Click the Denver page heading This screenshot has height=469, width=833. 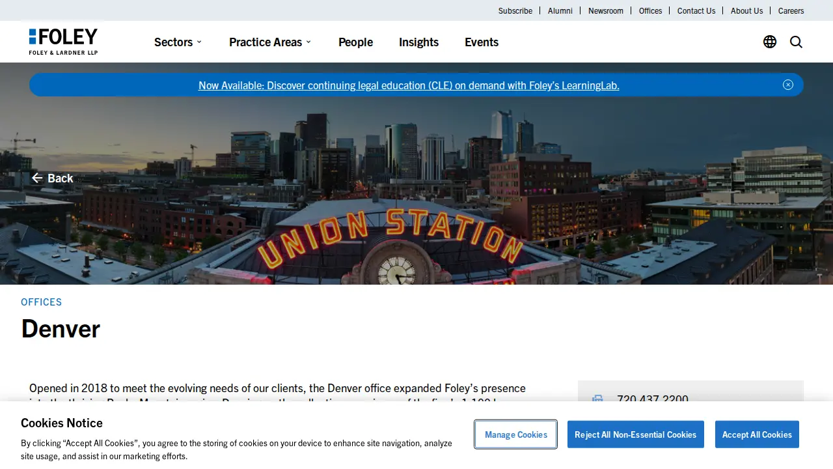tap(61, 328)
